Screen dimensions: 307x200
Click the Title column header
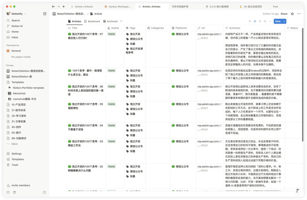coord(86,28)
